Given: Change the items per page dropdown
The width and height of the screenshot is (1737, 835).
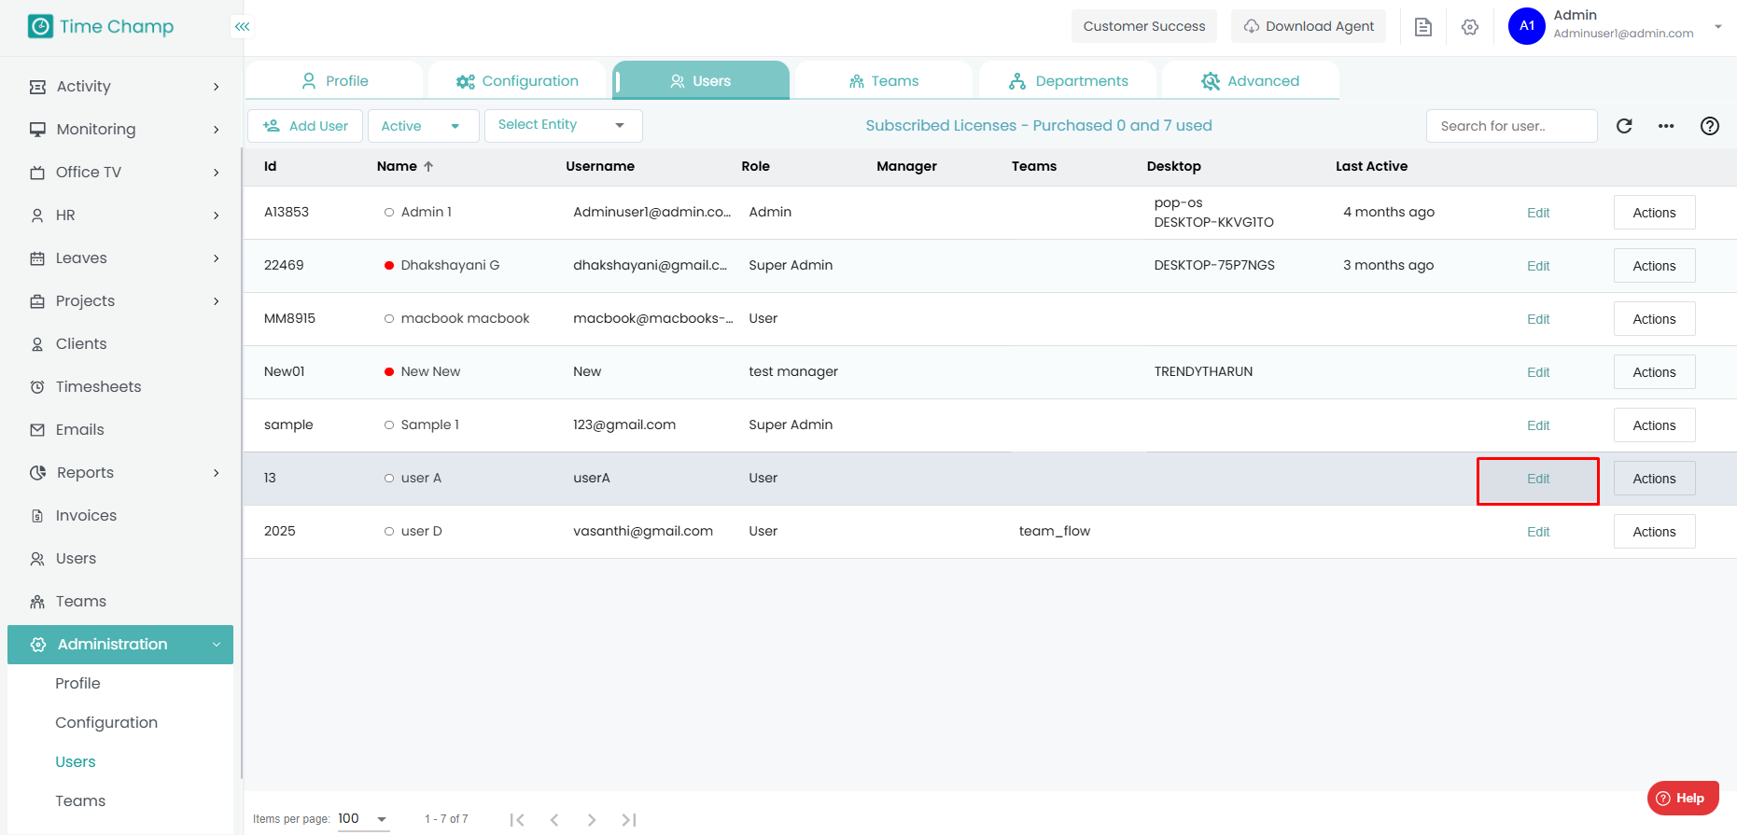Looking at the screenshot, I should coord(363,819).
